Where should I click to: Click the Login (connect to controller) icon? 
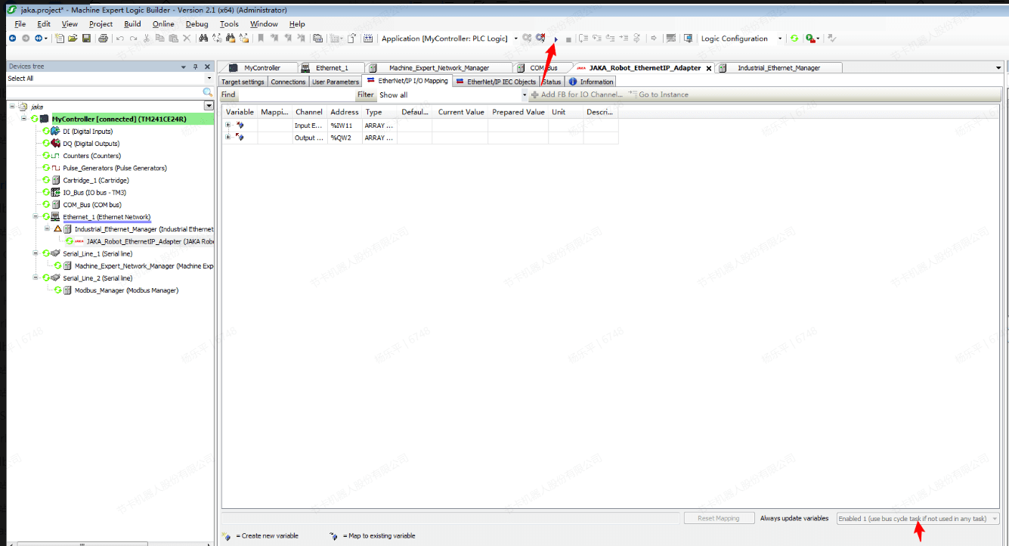tap(527, 39)
